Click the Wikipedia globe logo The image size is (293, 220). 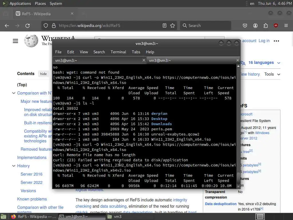(31, 41)
